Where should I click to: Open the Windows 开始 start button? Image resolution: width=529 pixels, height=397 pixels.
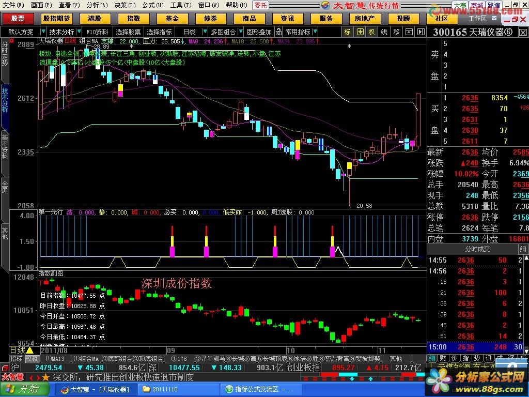click(x=24, y=389)
